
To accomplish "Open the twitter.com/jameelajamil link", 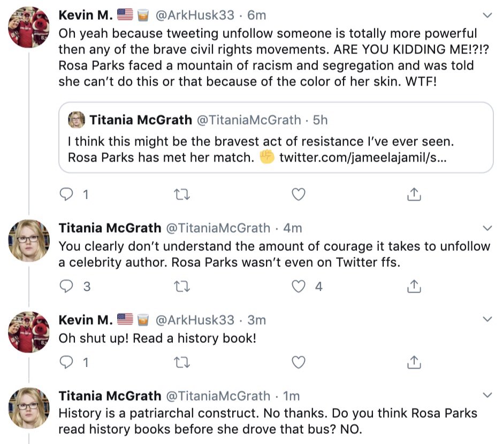I will (x=363, y=157).
